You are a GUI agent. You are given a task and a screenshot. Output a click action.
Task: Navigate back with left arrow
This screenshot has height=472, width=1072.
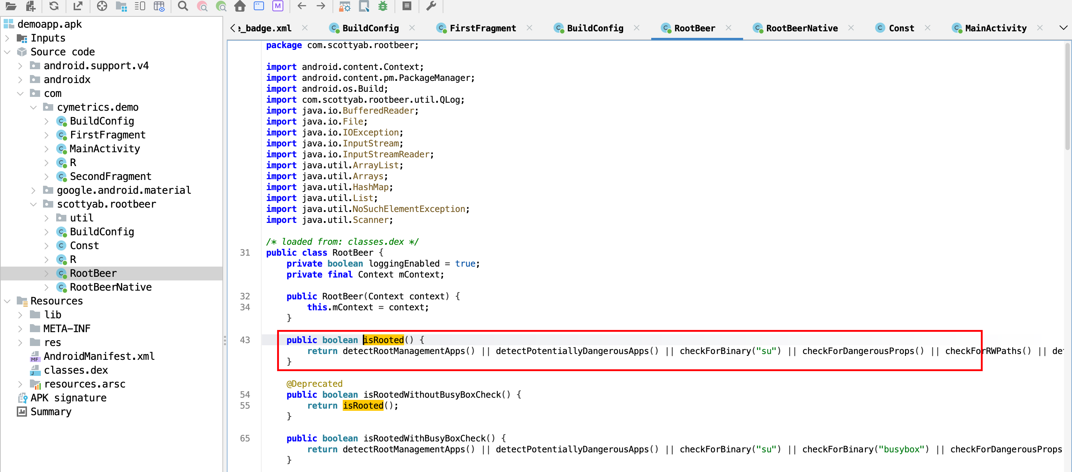(x=302, y=6)
